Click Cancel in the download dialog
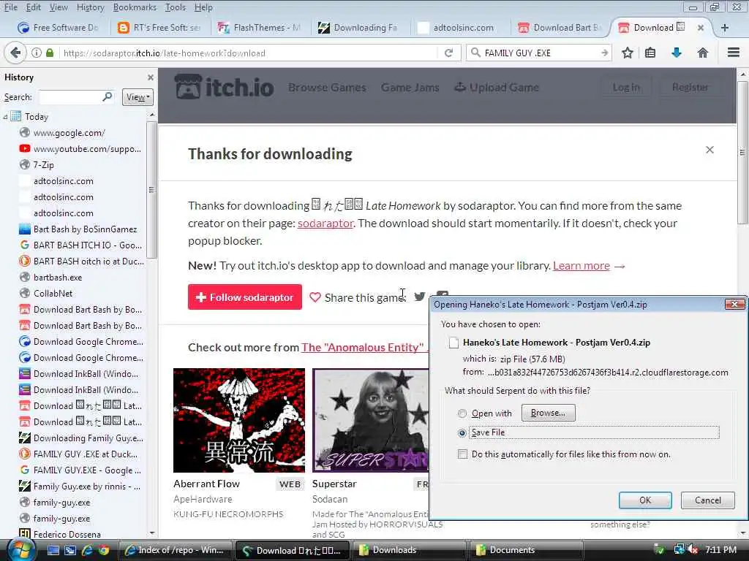Image resolution: width=749 pixels, height=561 pixels. (x=707, y=500)
